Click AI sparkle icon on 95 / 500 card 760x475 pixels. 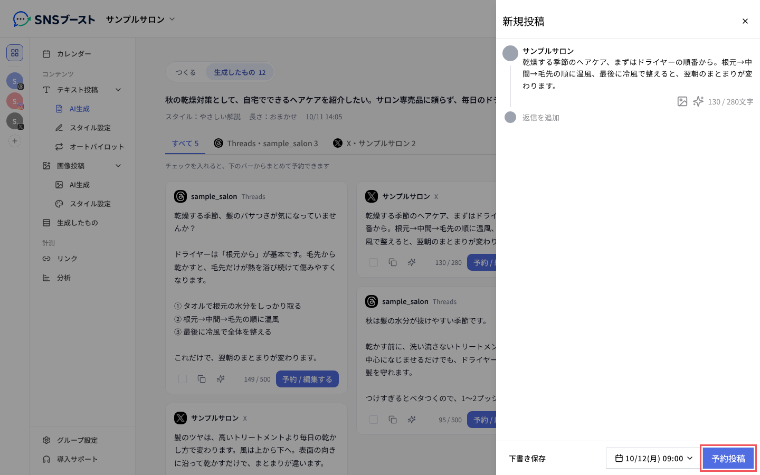pos(412,420)
